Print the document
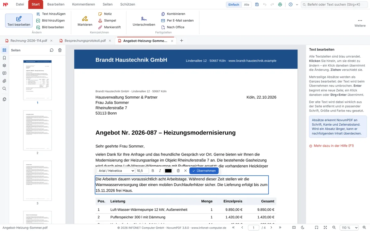This screenshot has height=231, width=370. [280, 5]
